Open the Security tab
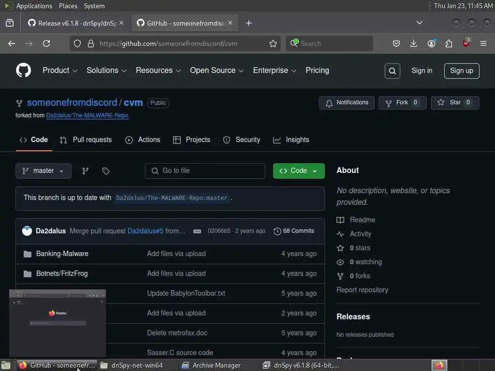Image resolution: width=495 pixels, height=371 pixels. click(242, 140)
